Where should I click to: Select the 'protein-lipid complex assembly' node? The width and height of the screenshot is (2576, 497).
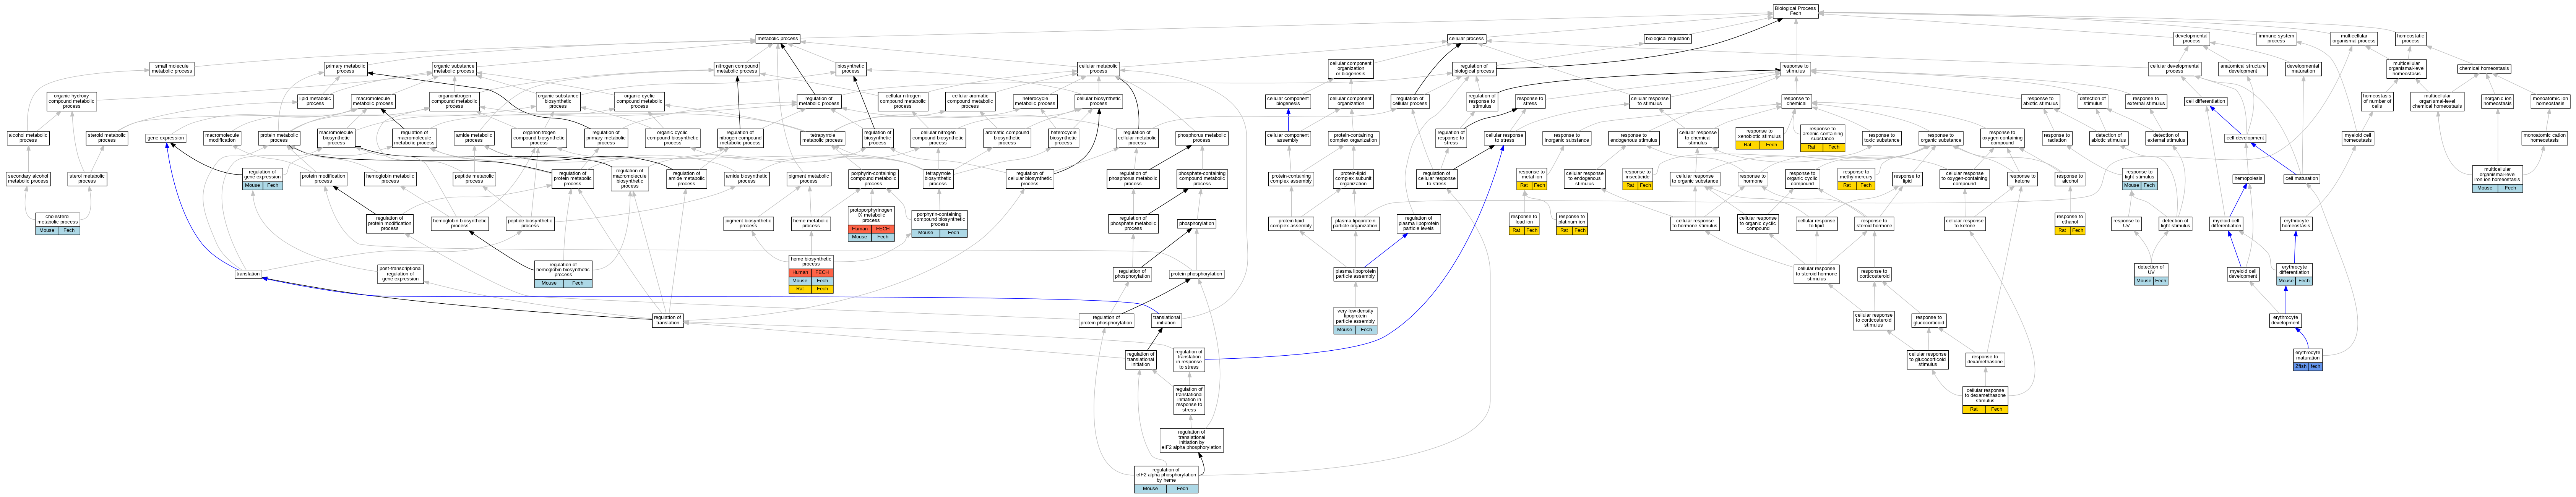(x=1291, y=223)
